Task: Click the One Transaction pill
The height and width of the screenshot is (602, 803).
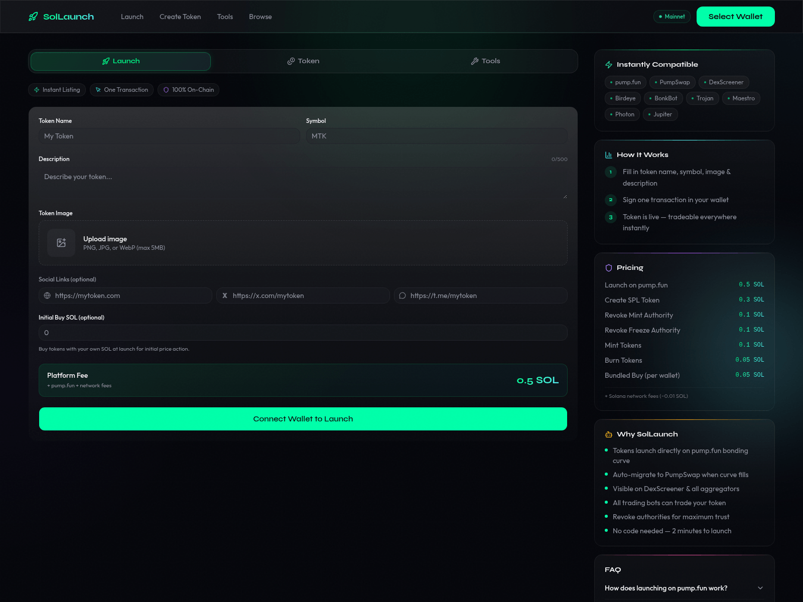Action: (121, 90)
